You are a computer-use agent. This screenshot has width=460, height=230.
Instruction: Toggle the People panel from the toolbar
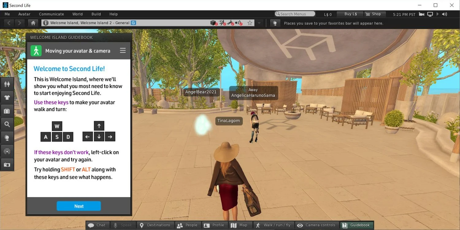(188, 225)
